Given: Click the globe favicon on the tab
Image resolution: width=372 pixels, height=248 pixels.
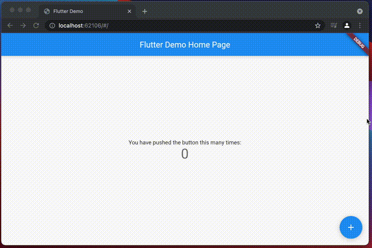Looking at the screenshot, I should 47,11.
